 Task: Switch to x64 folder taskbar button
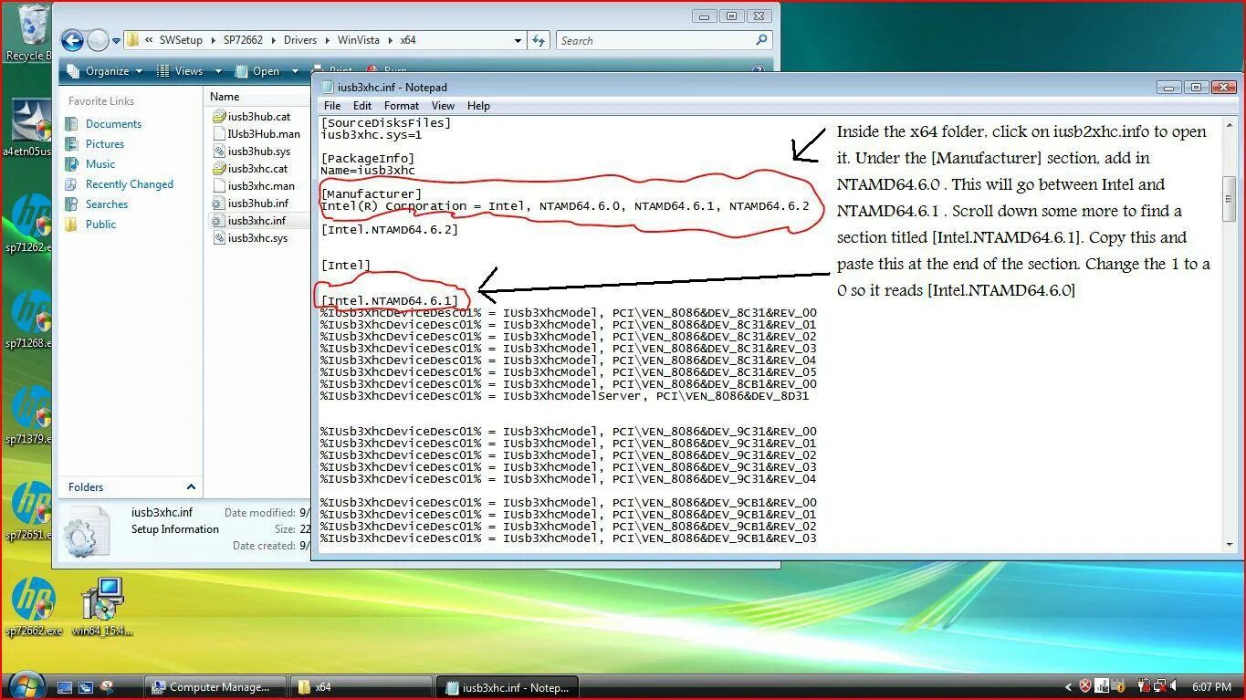click(361, 687)
